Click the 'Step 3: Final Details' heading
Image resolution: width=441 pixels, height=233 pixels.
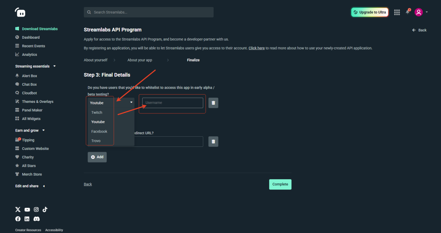tap(107, 75)
